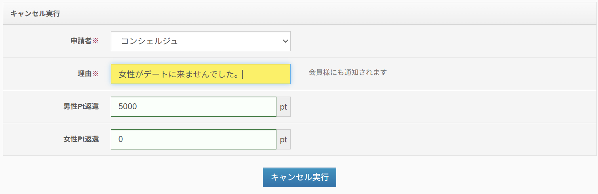Open the 申請者 dropdown showing コンシェルジュ
This screenshot has width=598, height=194.
(x=200, y=41)
